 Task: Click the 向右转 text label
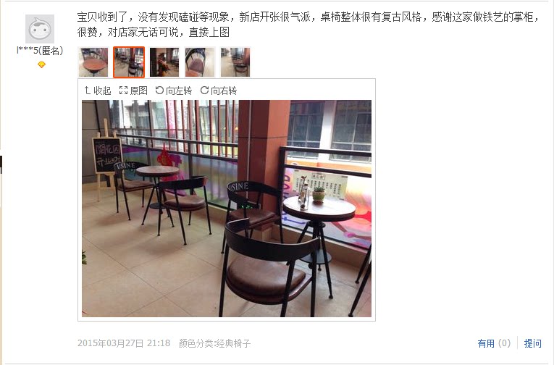pos(224,91)
